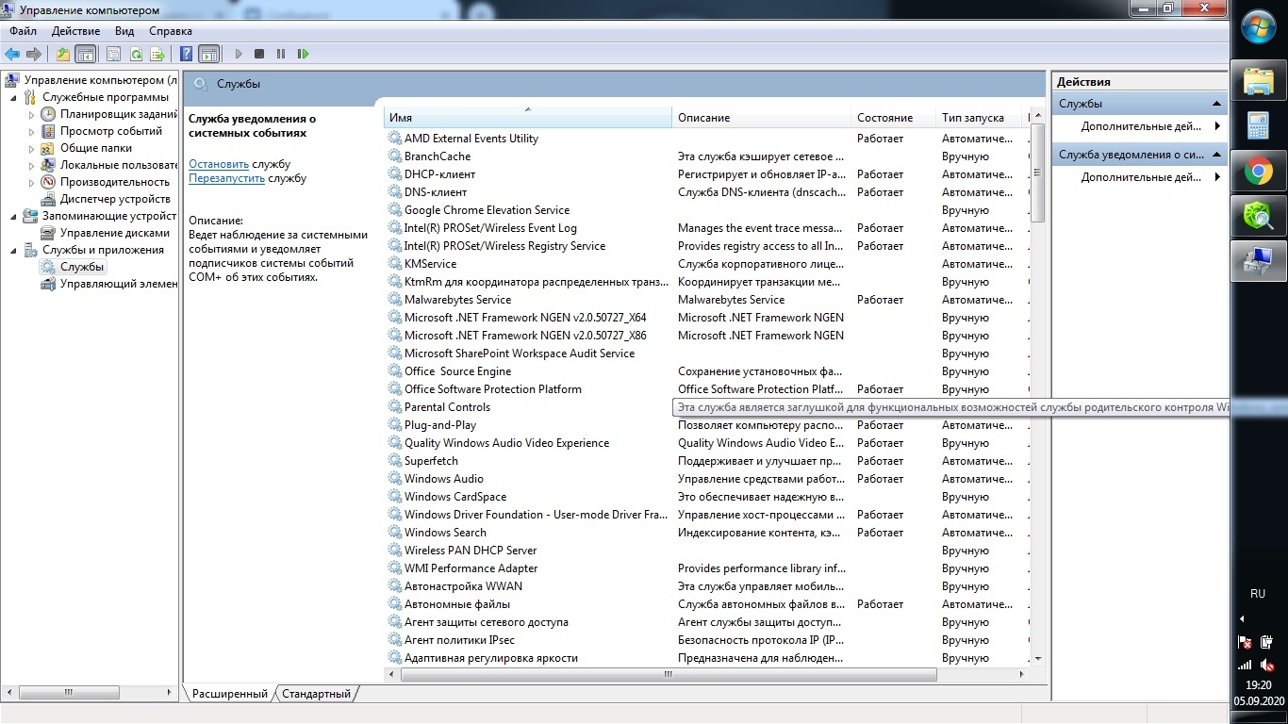This screenshot has width=1288, height=724.
Task: Open the Справка menu
Action: (x=171, y=31)
